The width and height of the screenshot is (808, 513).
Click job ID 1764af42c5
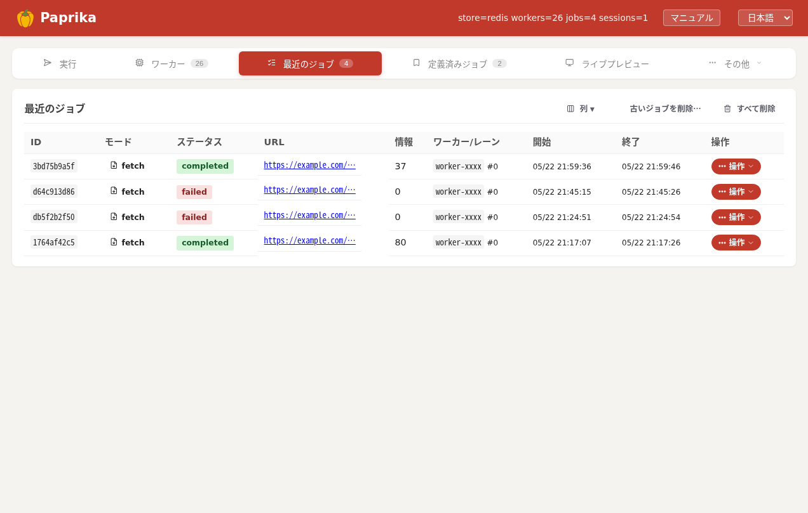click(x=54, y=242)
